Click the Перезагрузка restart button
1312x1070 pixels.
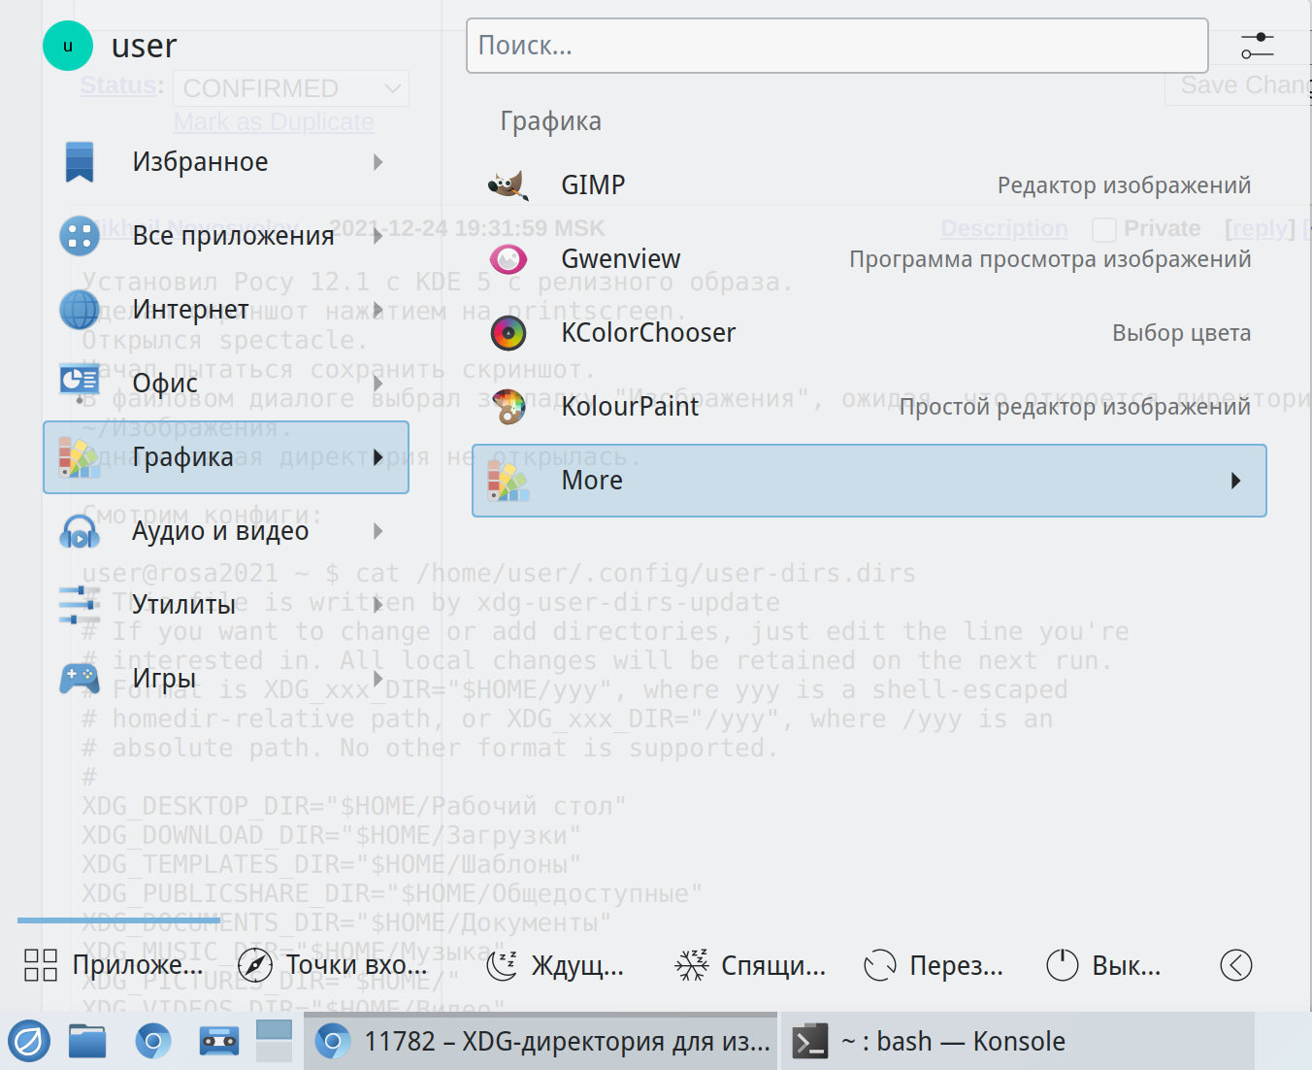(934, 965)
